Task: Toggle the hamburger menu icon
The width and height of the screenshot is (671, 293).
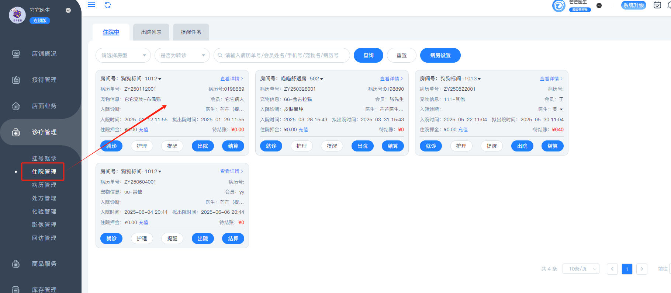Action: point(91,5)
